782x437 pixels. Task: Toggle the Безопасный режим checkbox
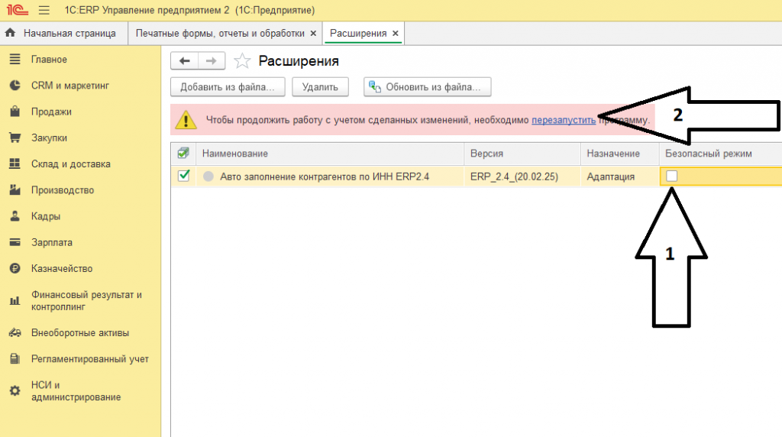672,176
